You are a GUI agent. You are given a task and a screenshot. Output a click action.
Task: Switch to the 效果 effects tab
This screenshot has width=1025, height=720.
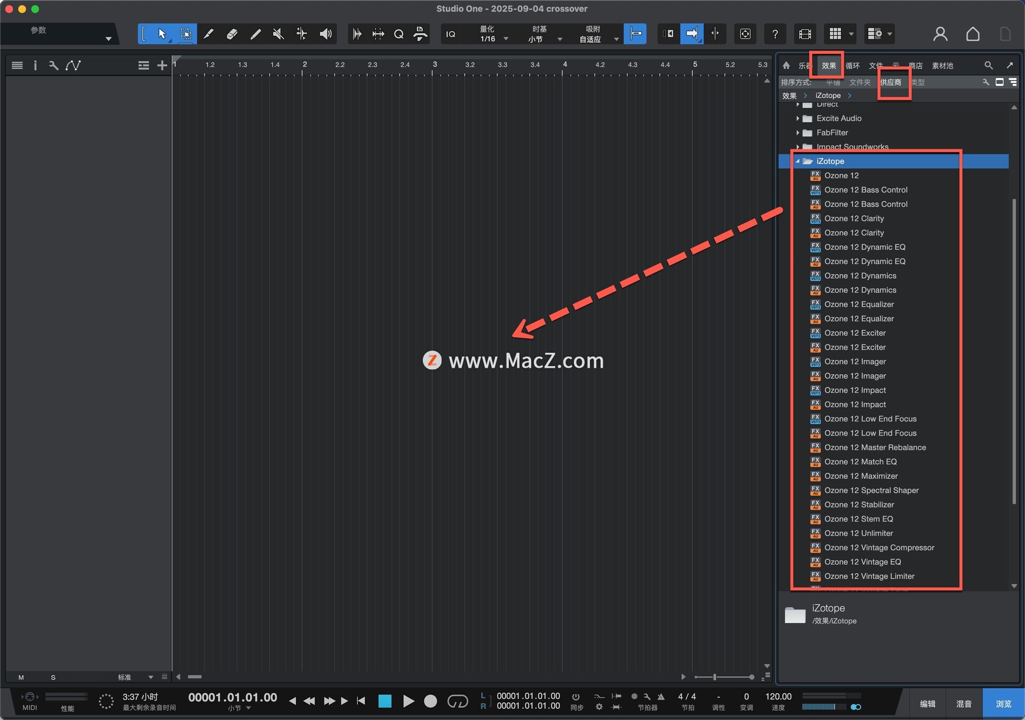(829, 66)
